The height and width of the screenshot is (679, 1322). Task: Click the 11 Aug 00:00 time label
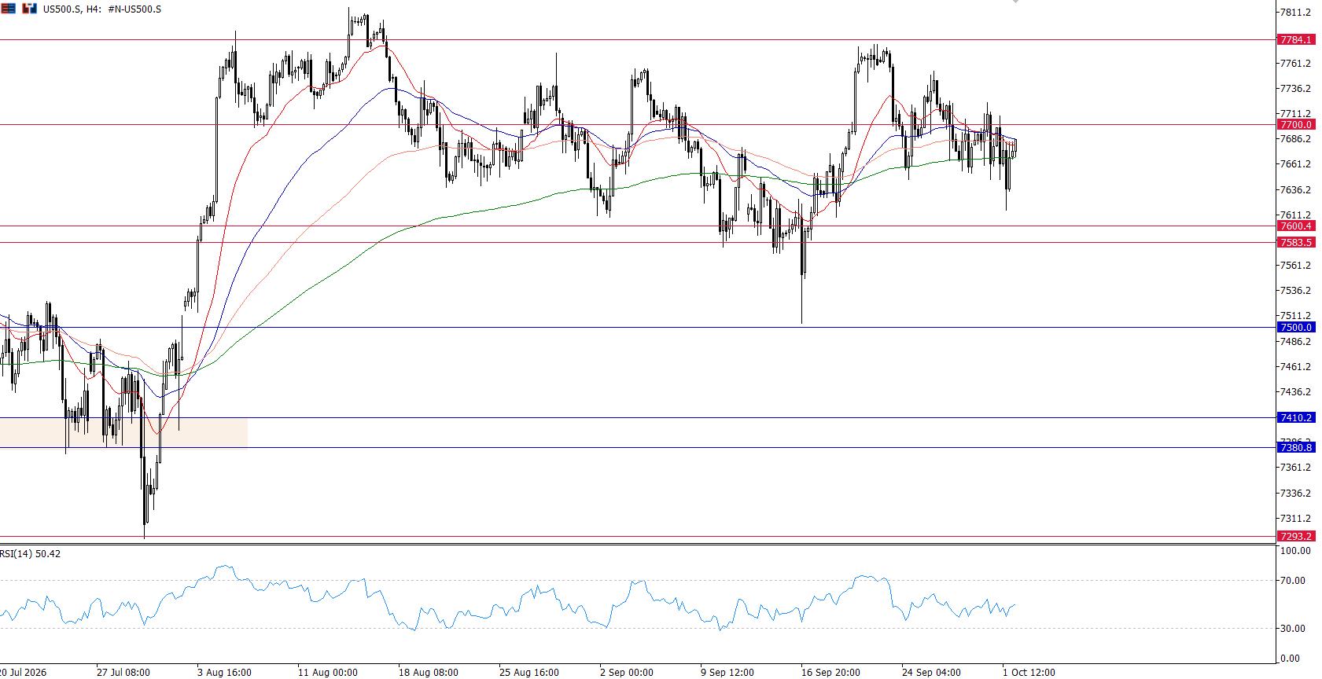click(x=327, y=673)
